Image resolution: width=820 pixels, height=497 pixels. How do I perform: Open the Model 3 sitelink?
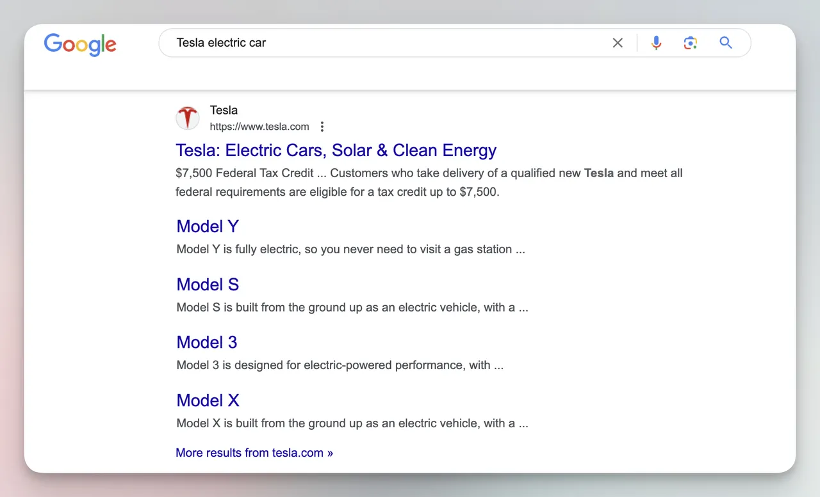point(207,342)
